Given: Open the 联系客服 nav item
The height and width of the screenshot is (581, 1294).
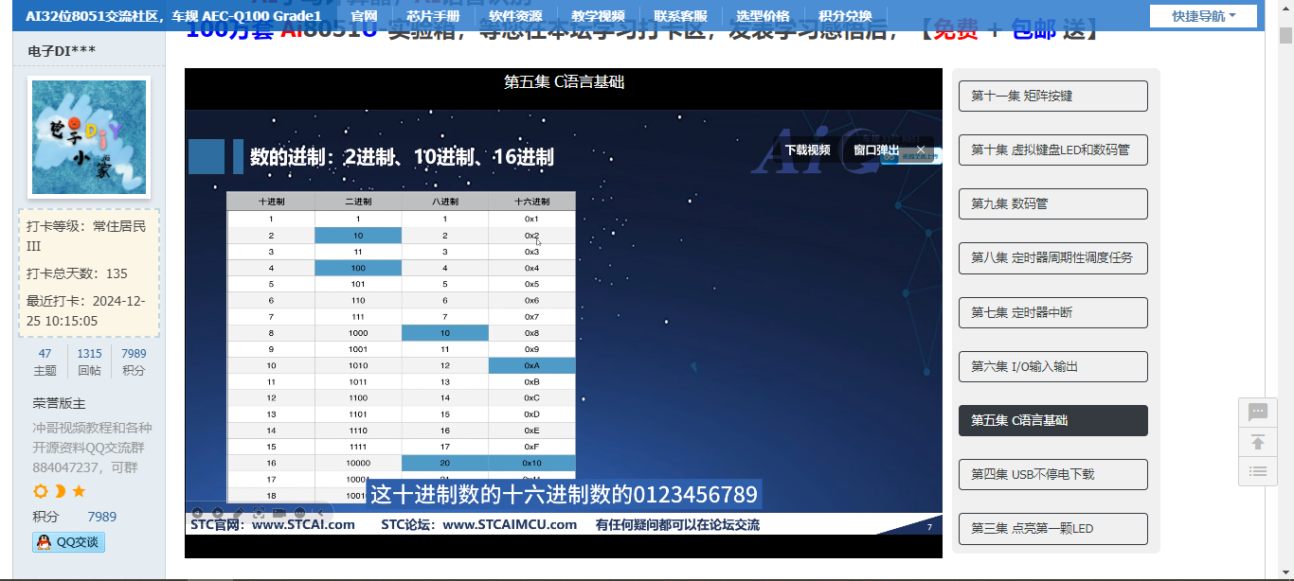Looking at the screenshot, I should [x=680, y=16].
